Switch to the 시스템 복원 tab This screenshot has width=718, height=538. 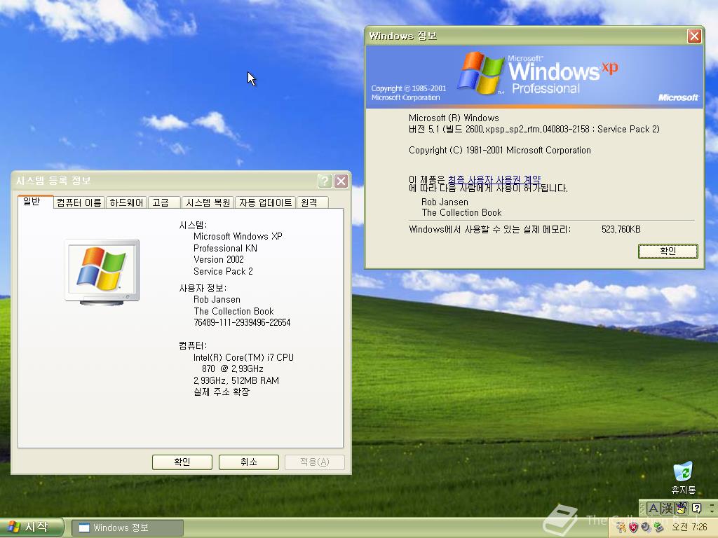point(208,202)
